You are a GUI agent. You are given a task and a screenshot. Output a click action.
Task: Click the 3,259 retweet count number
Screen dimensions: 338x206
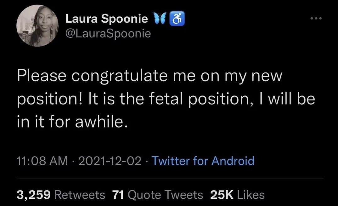point(33,195)
